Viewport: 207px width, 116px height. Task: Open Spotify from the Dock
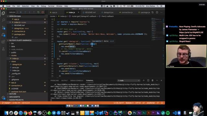[168, 113]
